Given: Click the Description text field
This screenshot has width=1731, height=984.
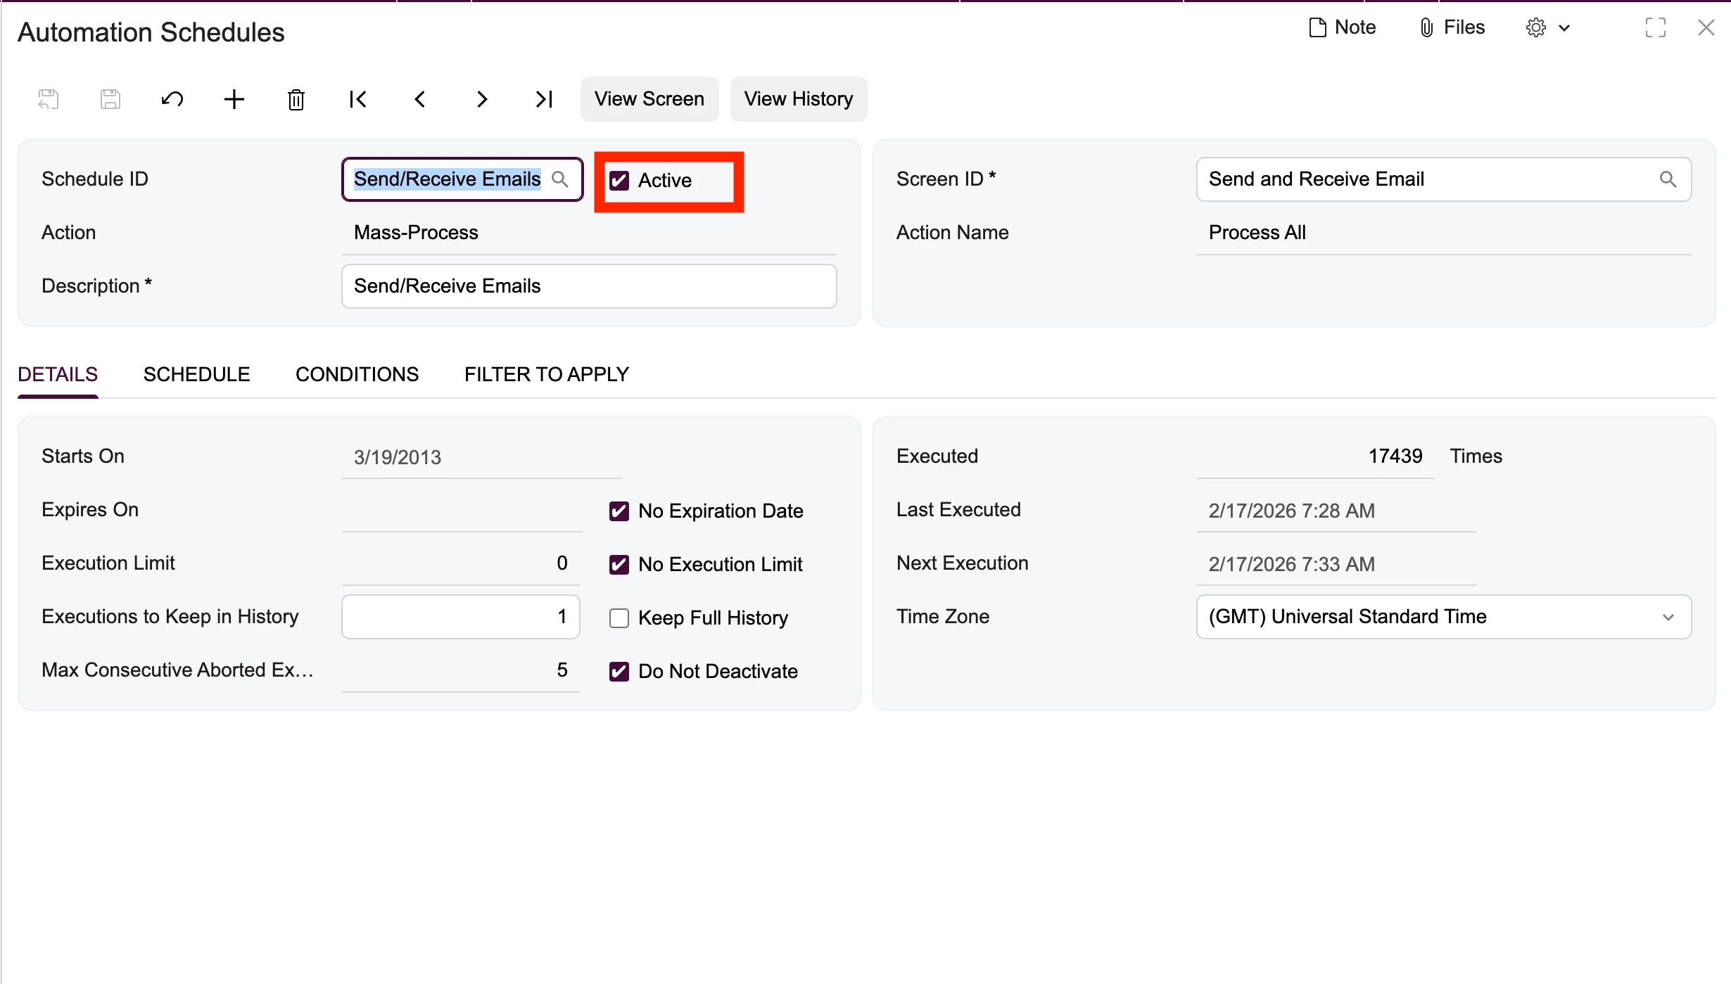Looking at the screenshot, I should click(588, 286).
